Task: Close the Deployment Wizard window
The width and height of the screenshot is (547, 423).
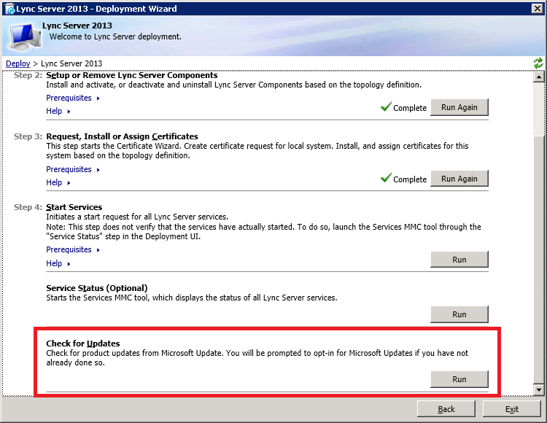Action: (537, 9)
